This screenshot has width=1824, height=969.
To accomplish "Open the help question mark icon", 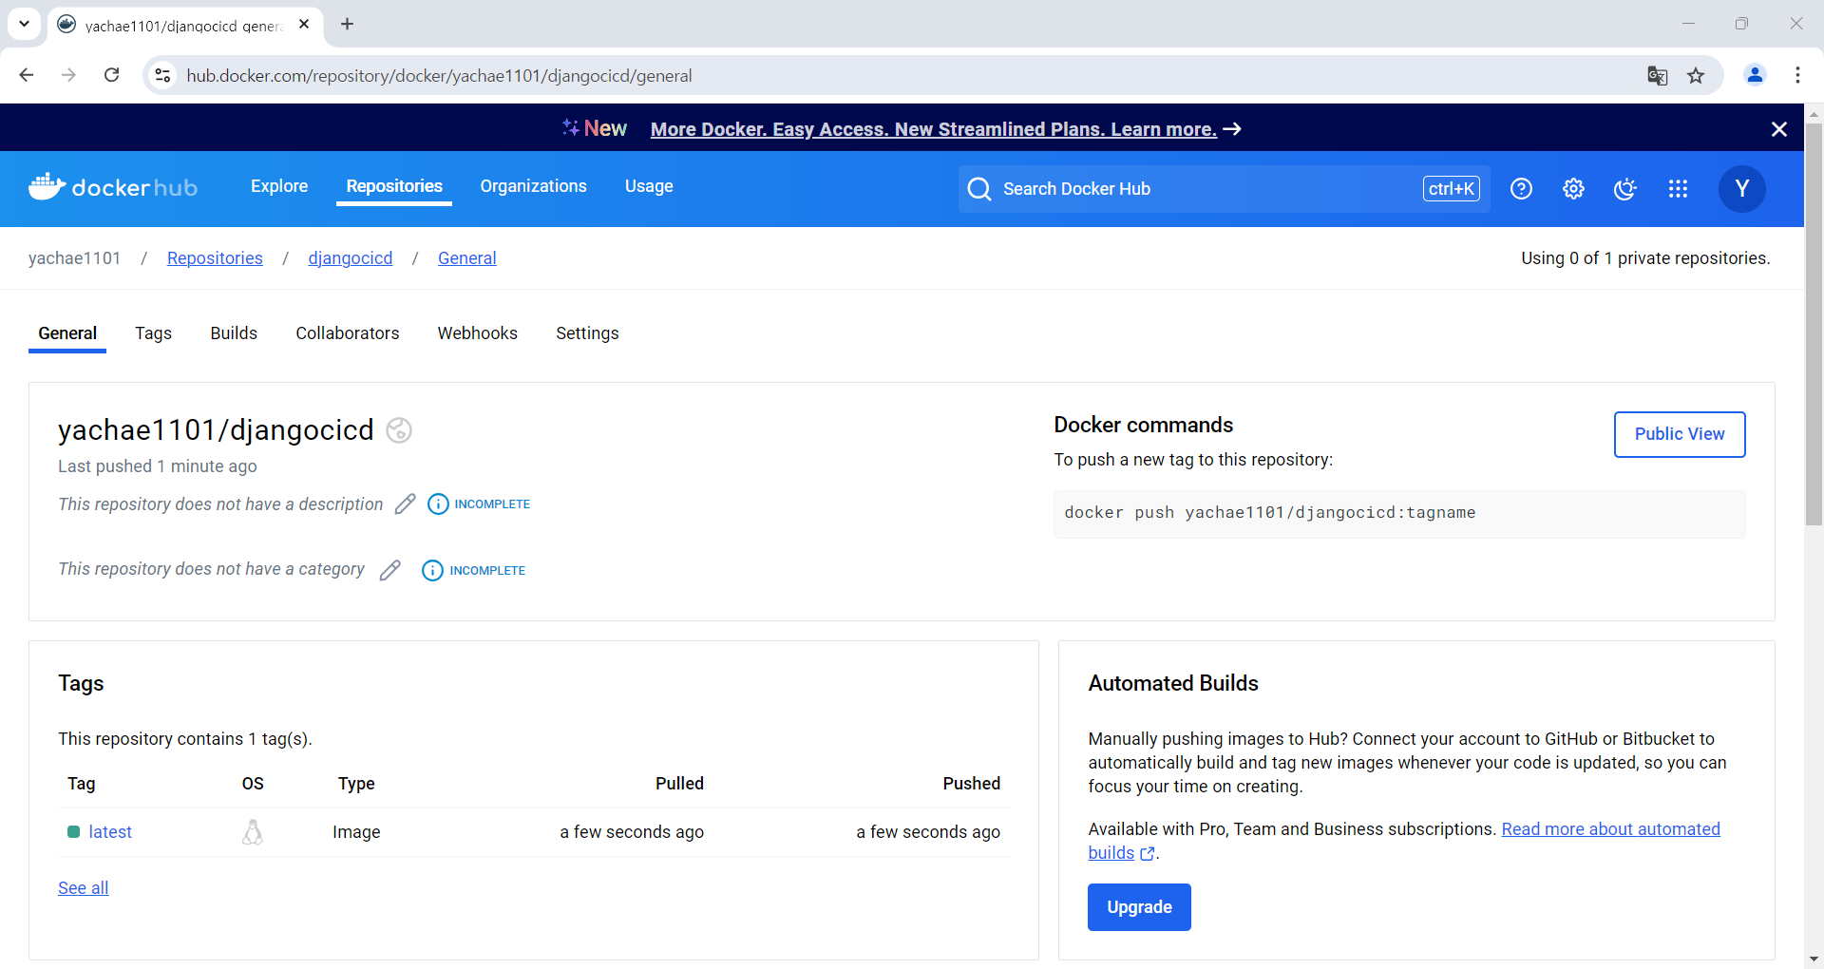I will point(1521,189).
